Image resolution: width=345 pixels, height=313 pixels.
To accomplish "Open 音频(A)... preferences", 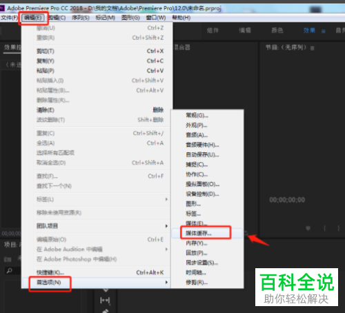I will point(207,135).
